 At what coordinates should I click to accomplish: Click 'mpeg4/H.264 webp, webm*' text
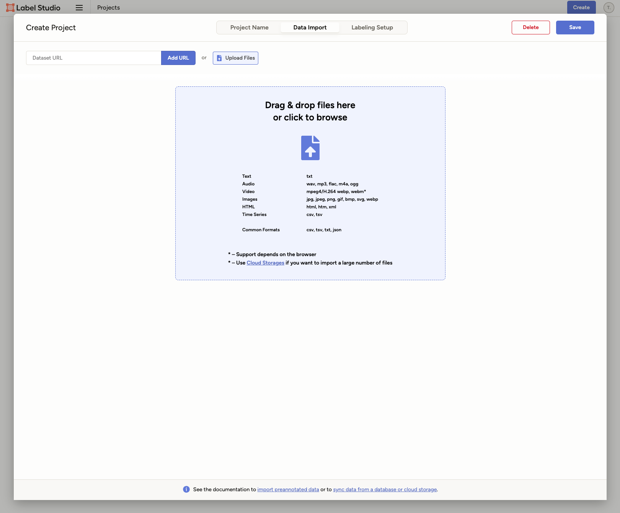tap(336, 192)
